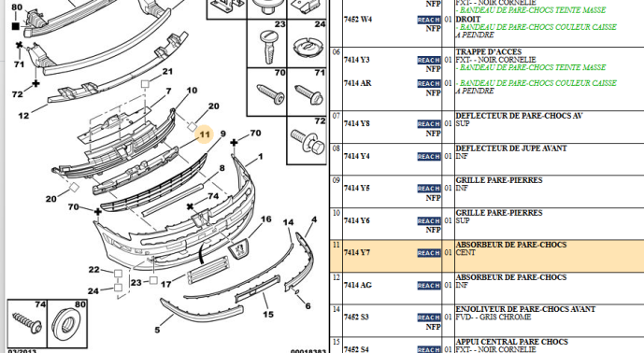The image size is (644, 353).
Task: Click part number 7414 AR
Action: [358, 83]
